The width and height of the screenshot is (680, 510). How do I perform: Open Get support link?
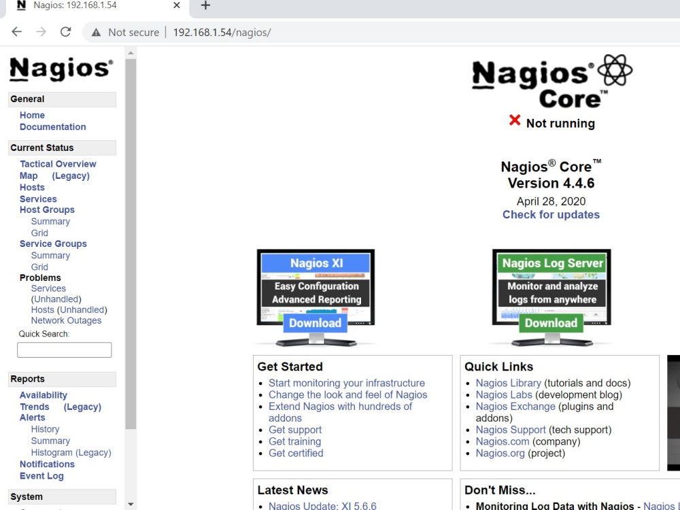[x=295, y=430]
